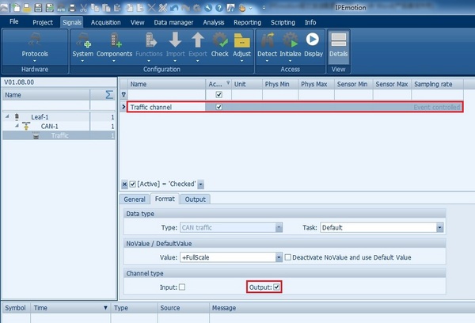Open the Protocols hardware menu
The height and width of the screenshot is (323, 475).
coord(35,47)
